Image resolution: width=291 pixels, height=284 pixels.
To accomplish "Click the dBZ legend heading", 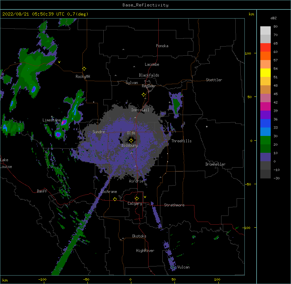I will point(273,18).
